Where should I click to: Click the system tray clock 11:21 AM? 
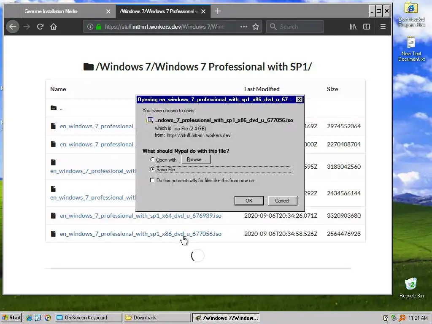418,318
